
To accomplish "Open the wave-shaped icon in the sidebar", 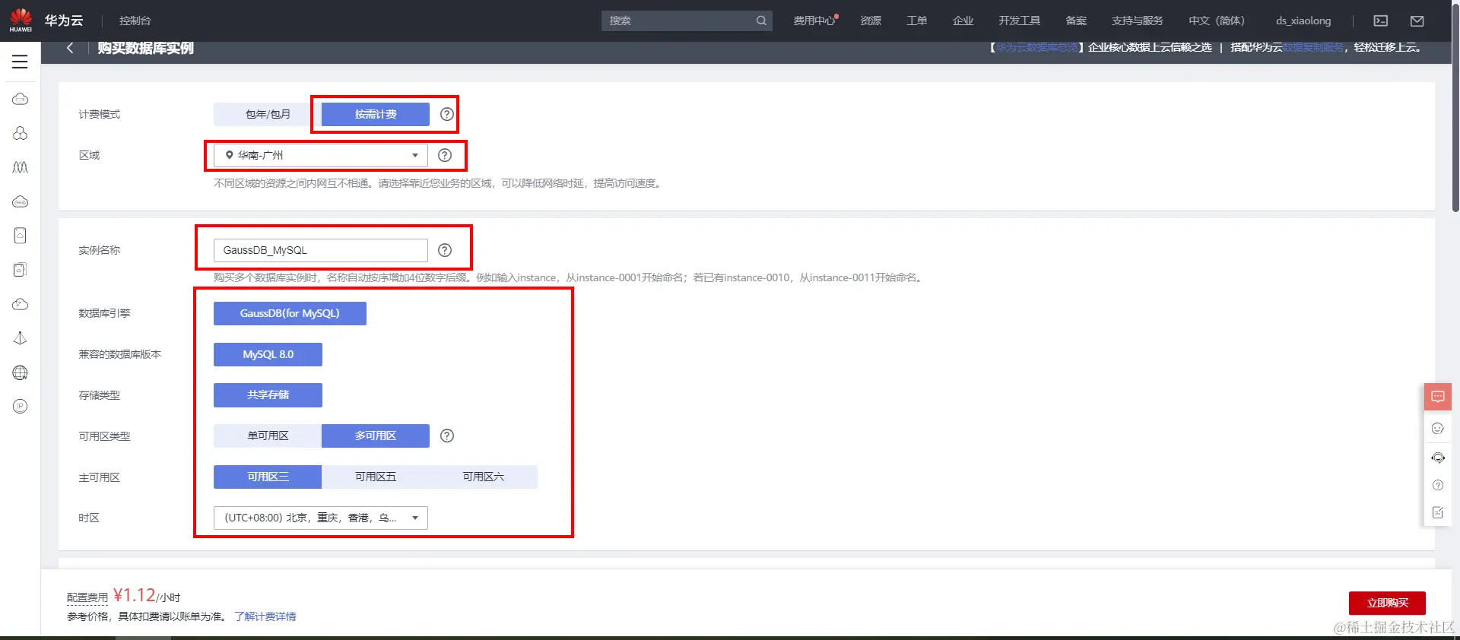I will (x=21, y=167).
